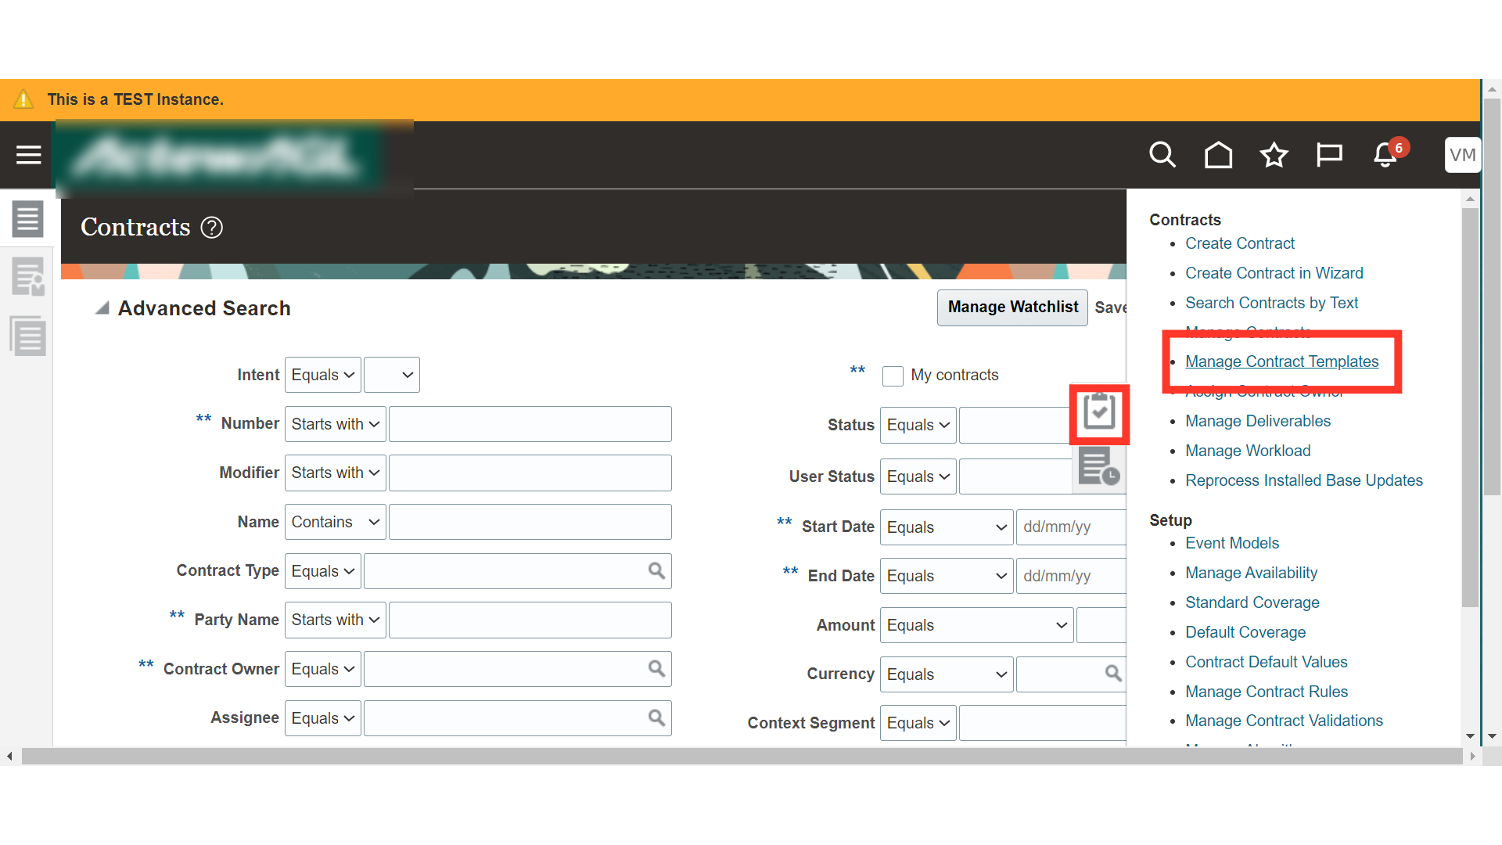
Task: Click Contract Owner search magnifier icon
Action: point(656,669)
